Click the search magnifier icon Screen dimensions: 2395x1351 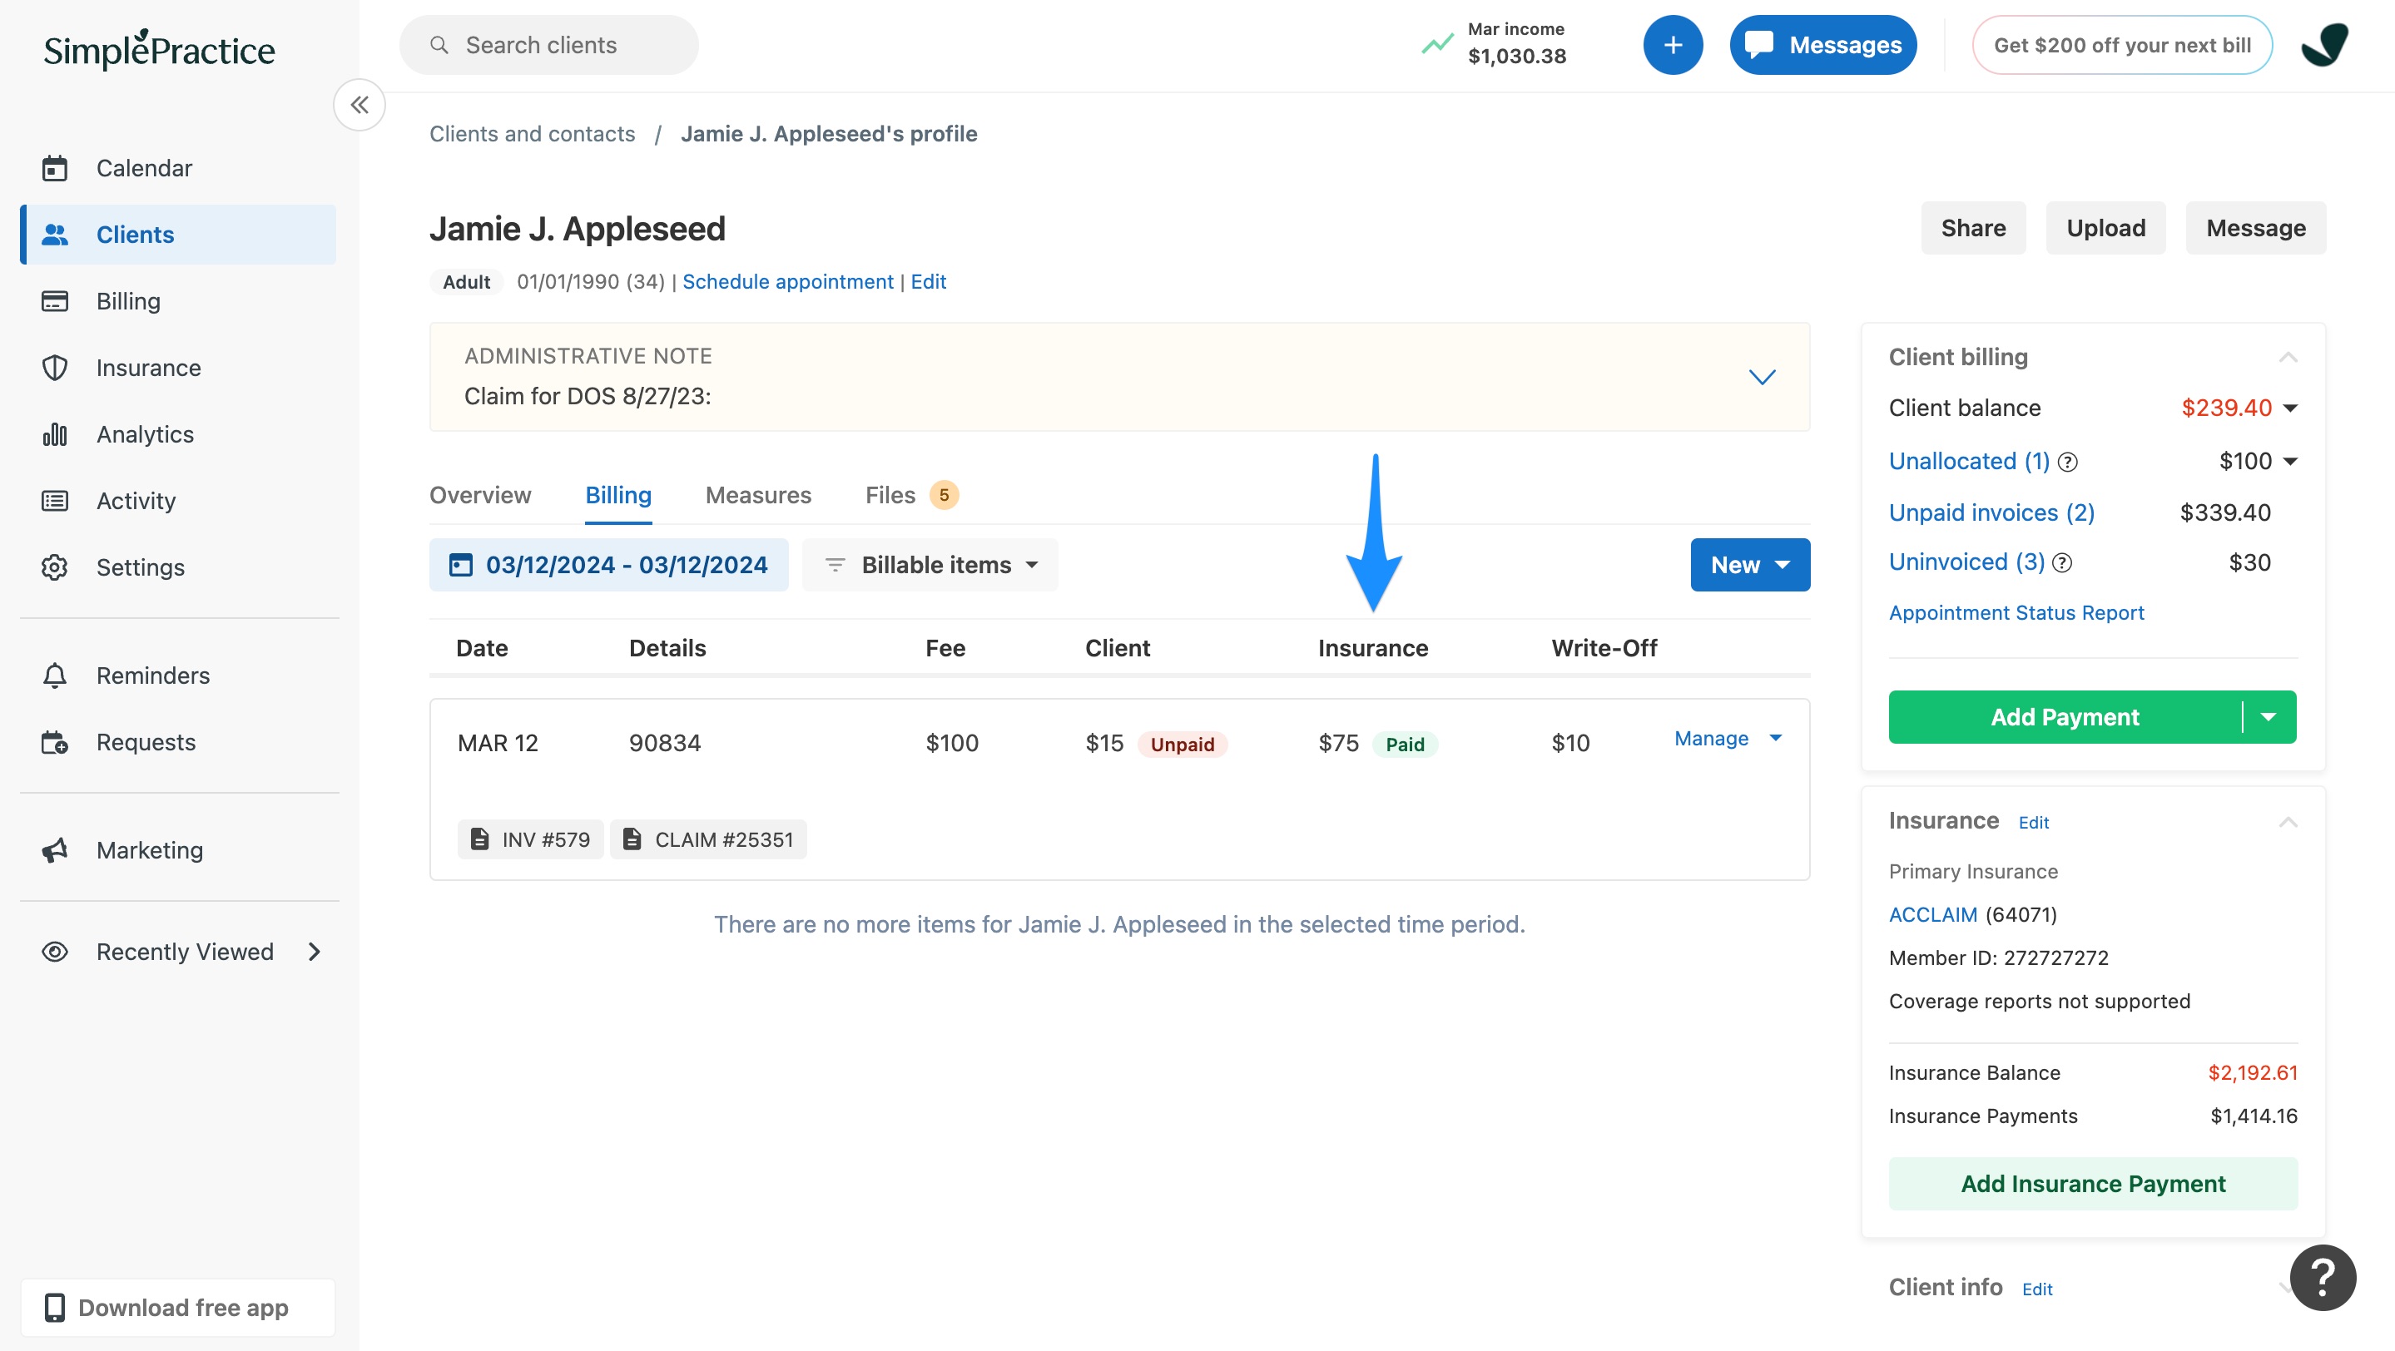coord(439,45)
